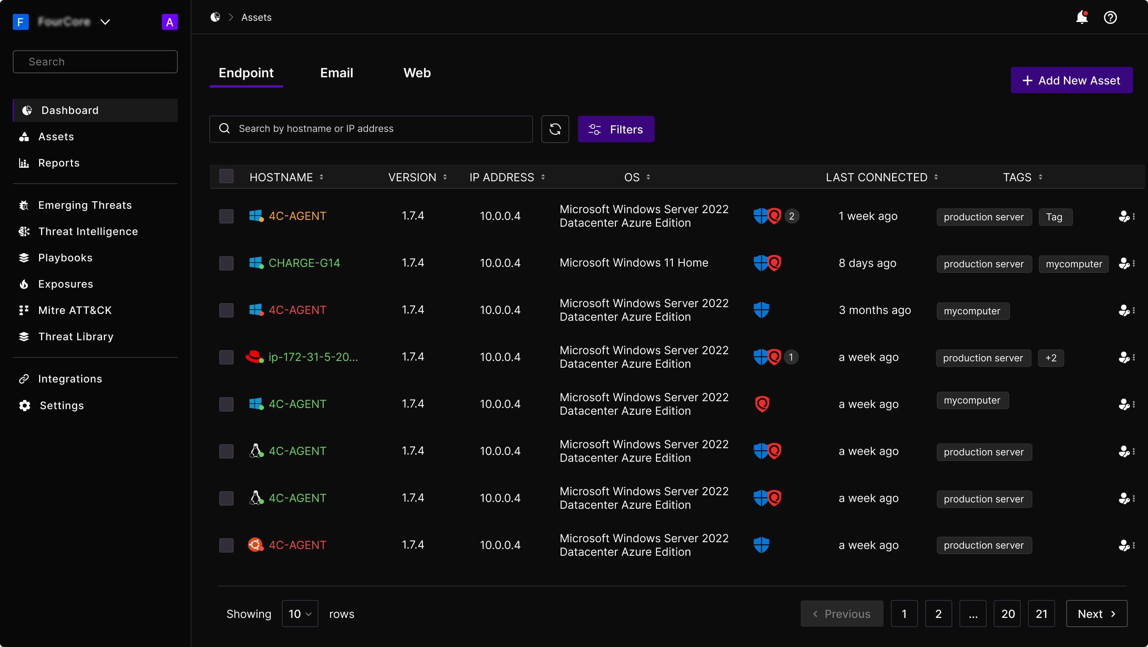Click the Windows icon beside CHARGE-G14
Screen dimensions: 1148x647
click(x=256, y=263)
